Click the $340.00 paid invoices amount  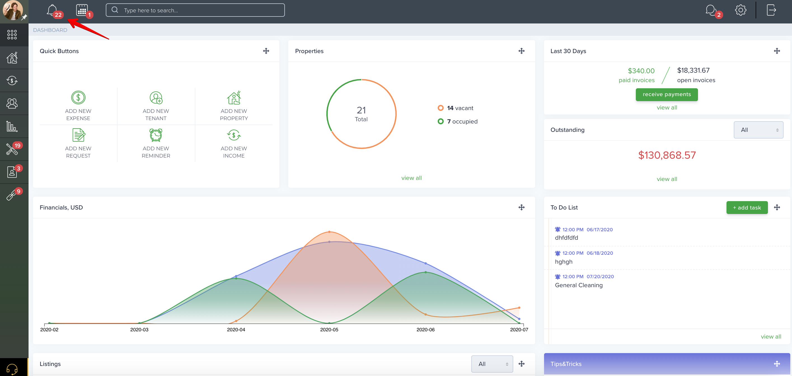coord(641,71)
